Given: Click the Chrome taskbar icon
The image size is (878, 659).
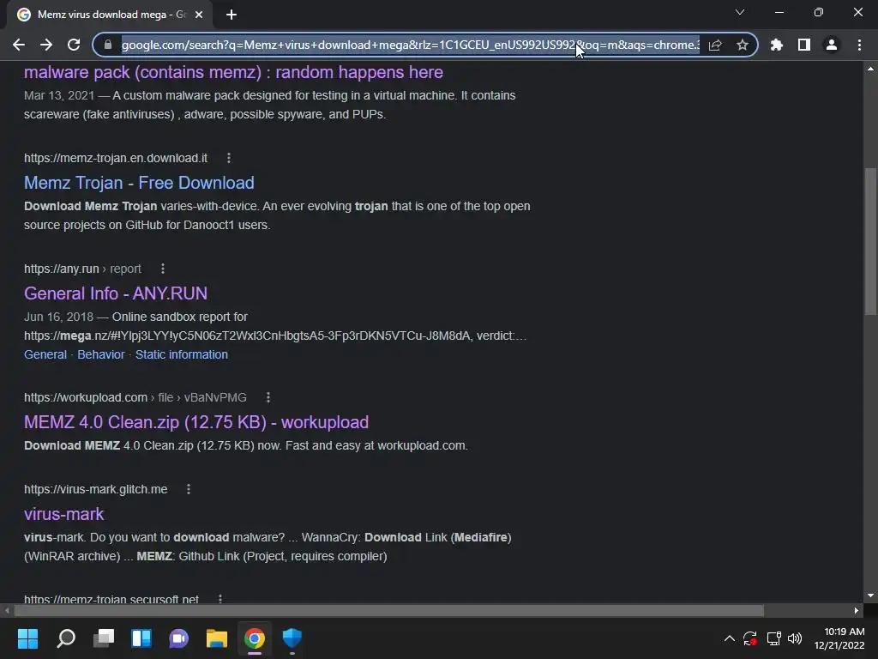Looking at the screenshot, I should click(254, 638).
